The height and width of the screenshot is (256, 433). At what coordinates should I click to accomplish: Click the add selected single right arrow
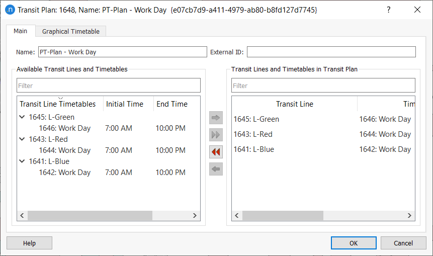(x=216, y=118)
